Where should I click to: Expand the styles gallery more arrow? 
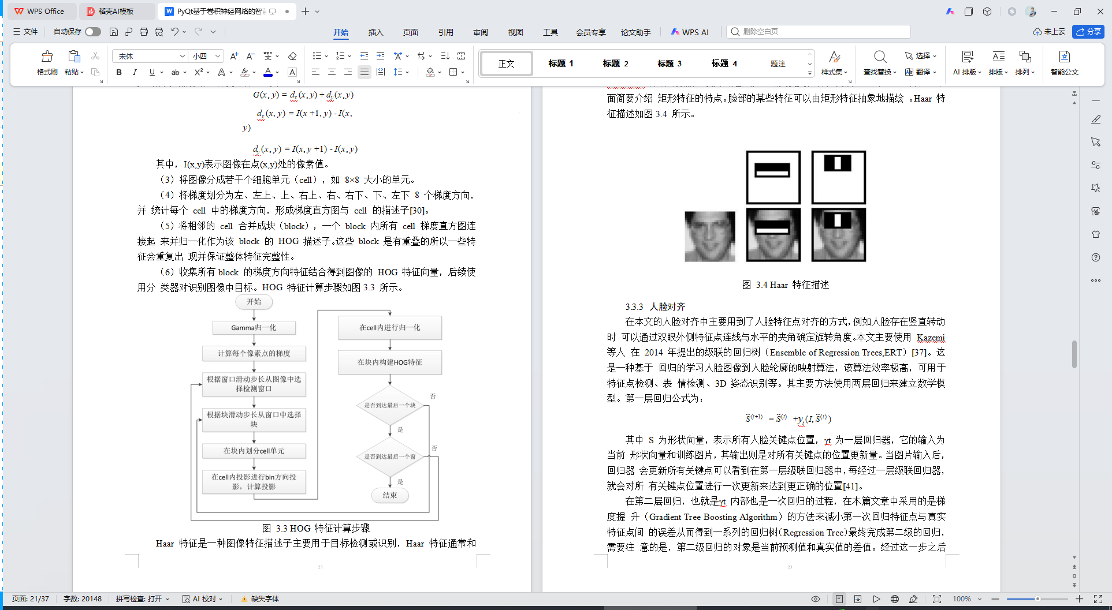click(809, 73)
